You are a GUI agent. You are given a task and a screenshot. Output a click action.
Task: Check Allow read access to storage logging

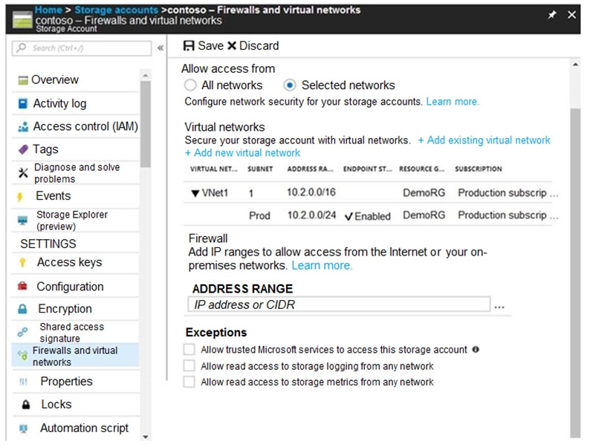coord(189,366)
